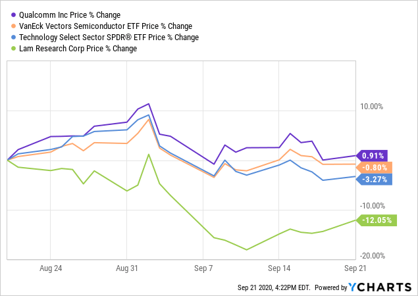Viewport: 418px width, 296px height.
Task: Click the purple 0.91% value tag
Action: pyautogui.click(x=373, y=156)
